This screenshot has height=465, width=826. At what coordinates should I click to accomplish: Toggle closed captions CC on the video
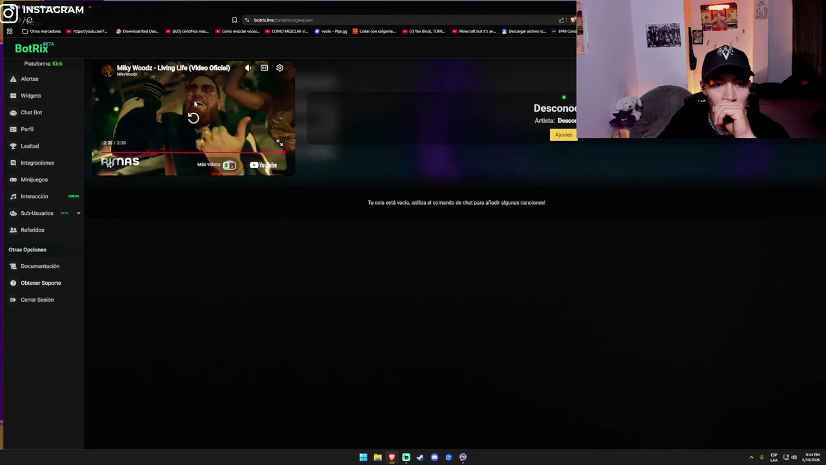click(264, 68)
